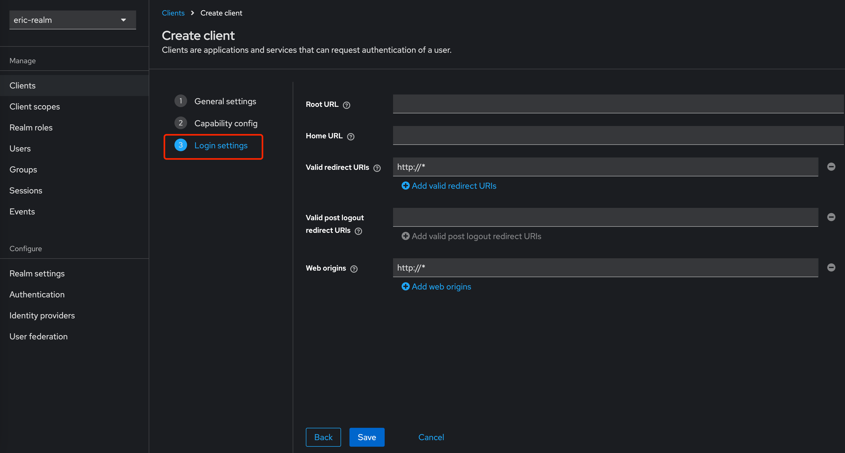Select step 3 Login settings
The image size is (845, 453).
211,145
